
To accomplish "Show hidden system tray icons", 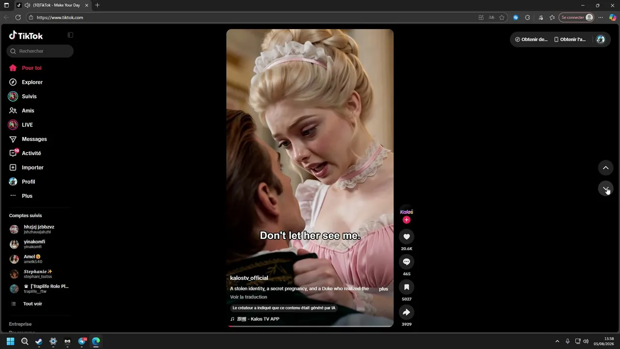I will pyautogui.click(x=557, y=341).
